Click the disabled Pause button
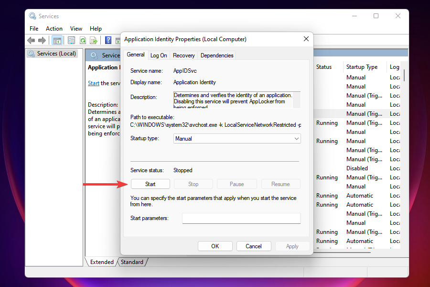The width and height of the screenshot is (430, 287). click(x=236, y=184)
